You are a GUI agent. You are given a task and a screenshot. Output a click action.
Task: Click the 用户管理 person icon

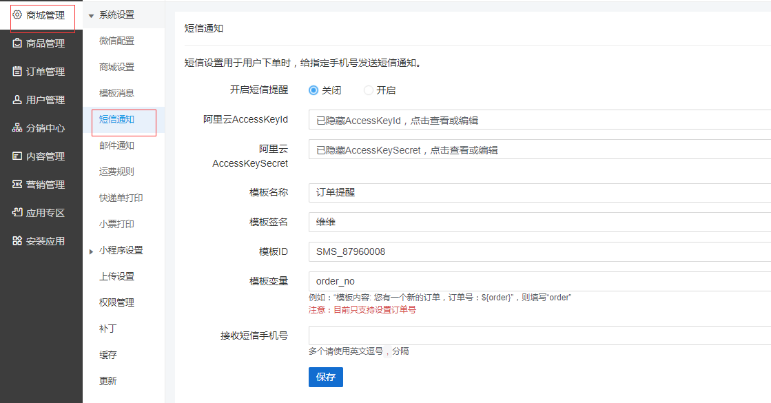[x=18, y=100]
